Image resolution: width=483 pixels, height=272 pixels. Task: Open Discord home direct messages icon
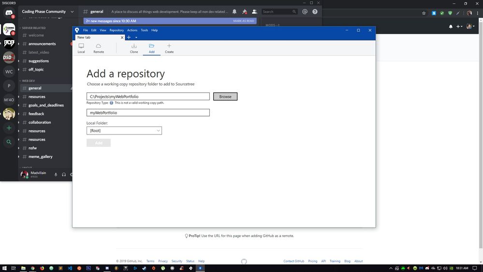click(9, 13)
